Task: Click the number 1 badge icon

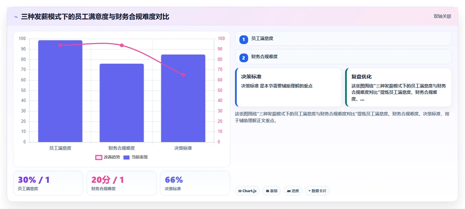Action: pyautogui.click(x=243, y=39)
